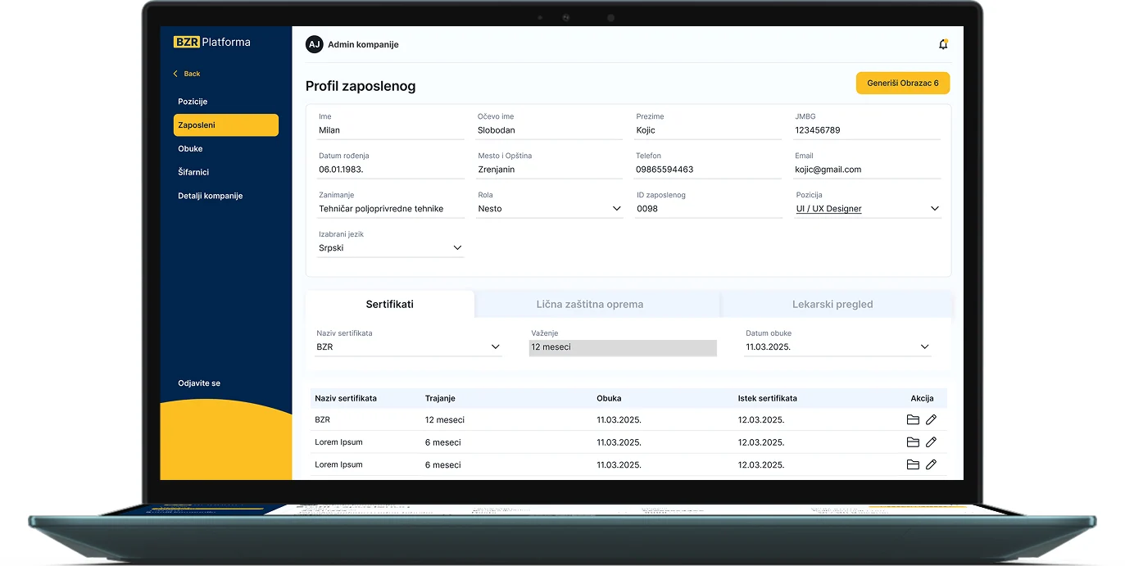This screenshot has width=1125, height=566.
Task: Click the Back arrow in sidebar
Action: [x=175, y=74]
